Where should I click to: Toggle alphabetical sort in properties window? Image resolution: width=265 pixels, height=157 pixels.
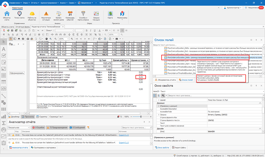tap(159, 95)
